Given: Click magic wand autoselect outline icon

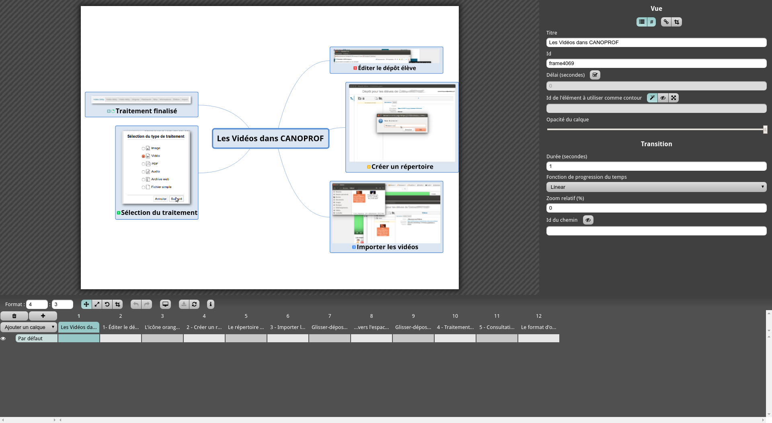Looking at the screenshot, I should tap(652, 98).
